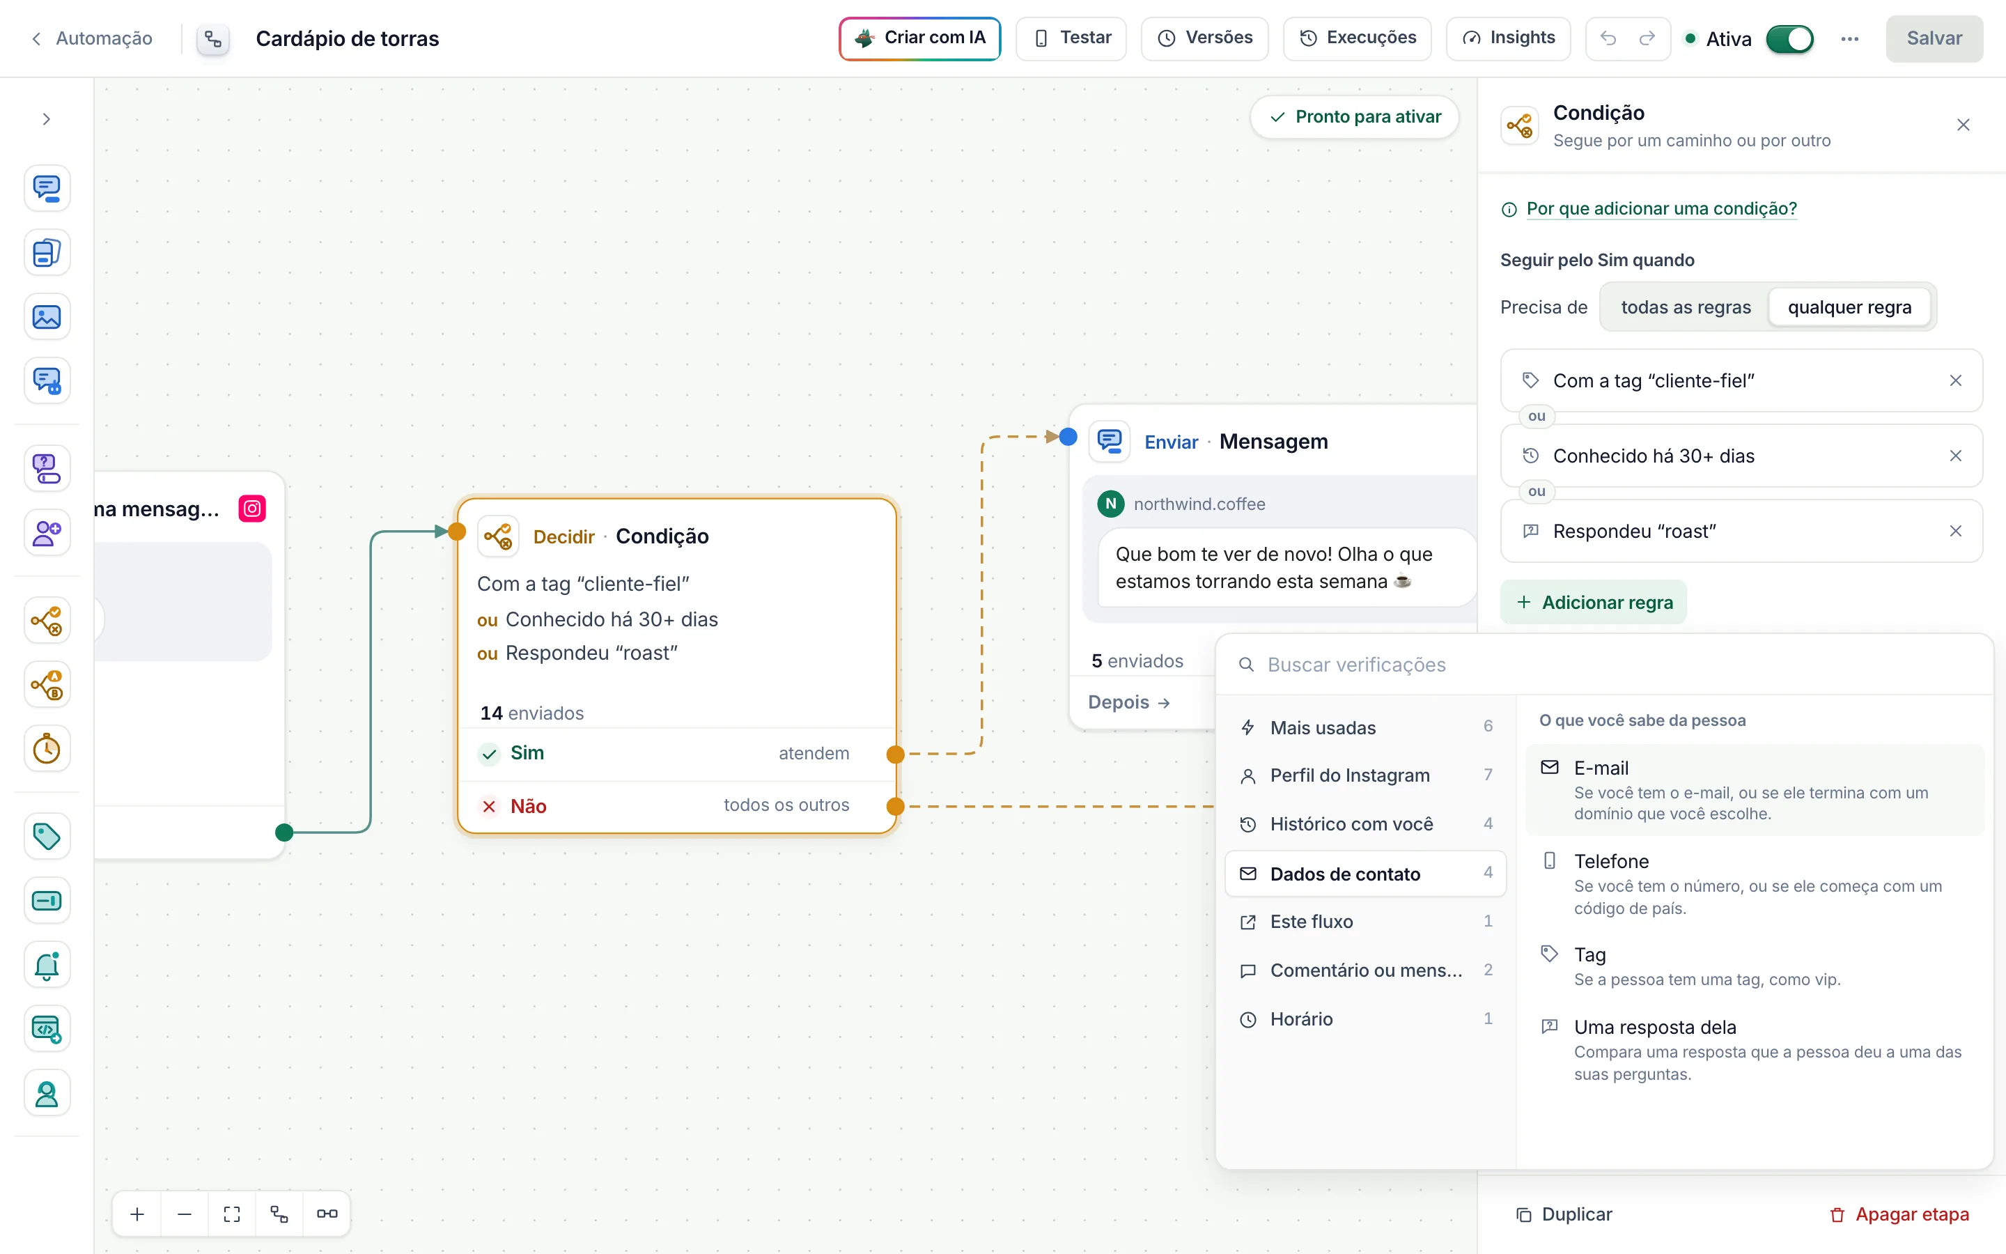The image size is (2006, 1254).
Task: Click the 'Buscar verificações' search field
Action: 1604,665
